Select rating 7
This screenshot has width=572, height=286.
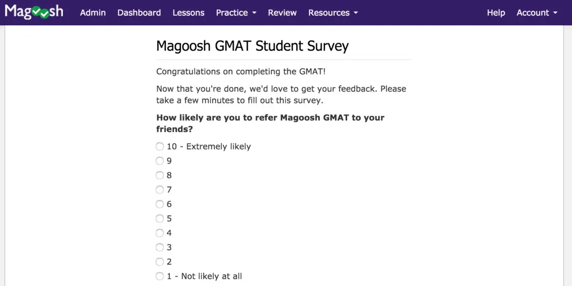pyautogui.click(x=160, y=189)
